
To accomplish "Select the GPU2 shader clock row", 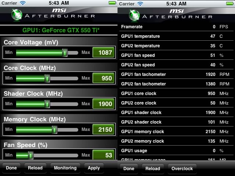I will (x=176, y=122).
